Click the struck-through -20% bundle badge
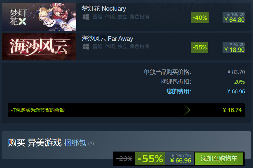 point(124,159)
